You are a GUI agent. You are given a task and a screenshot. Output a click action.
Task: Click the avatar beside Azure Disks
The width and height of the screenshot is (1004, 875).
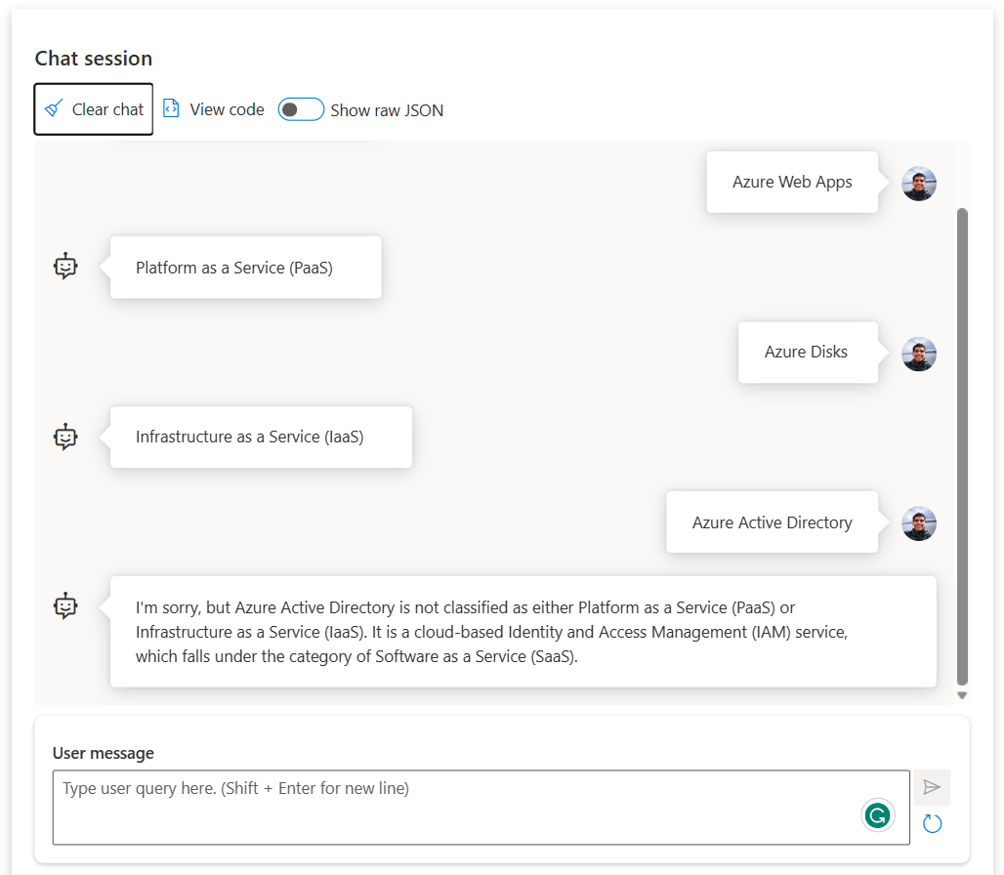[918, 354]
